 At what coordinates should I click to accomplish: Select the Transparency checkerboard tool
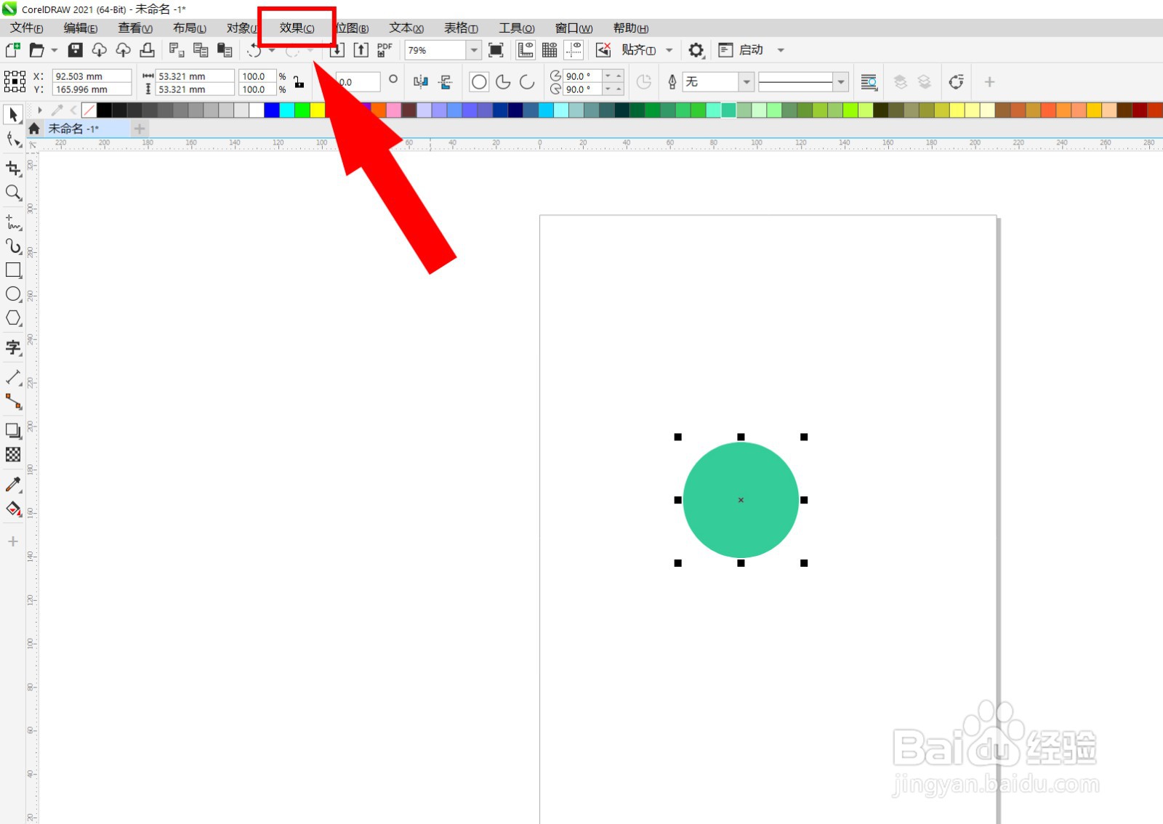coord(13,454)
